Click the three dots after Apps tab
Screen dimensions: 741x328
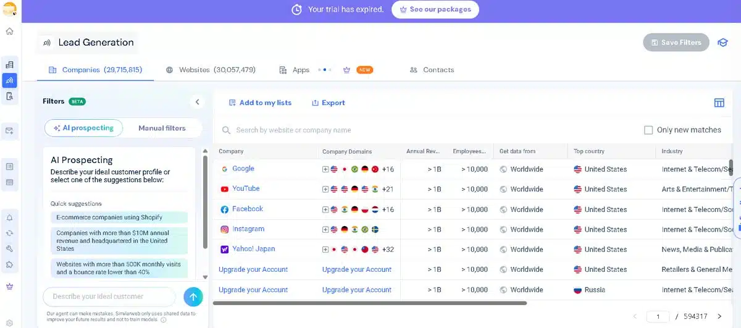(x=325, y=70)
